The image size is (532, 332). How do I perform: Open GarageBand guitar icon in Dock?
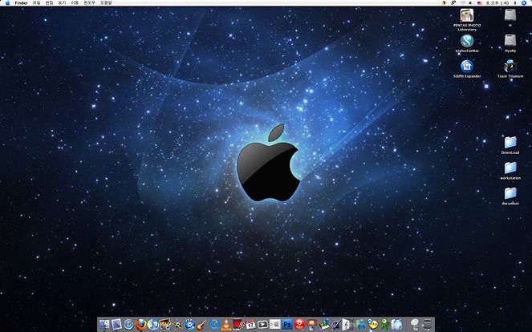pos(202,325)
